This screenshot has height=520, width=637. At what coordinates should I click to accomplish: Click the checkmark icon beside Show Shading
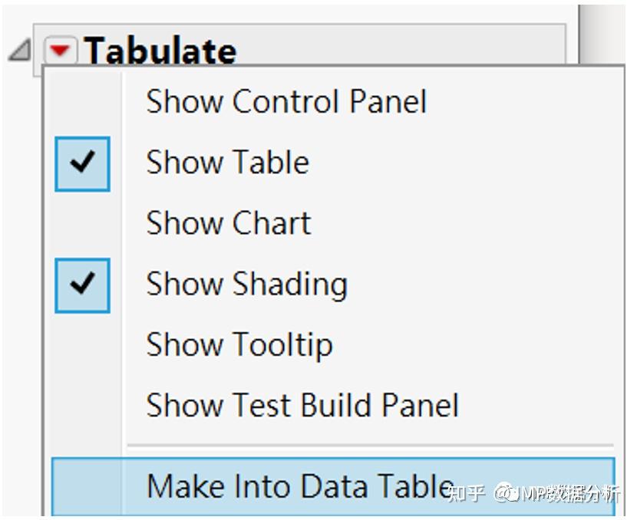(82, 285)
